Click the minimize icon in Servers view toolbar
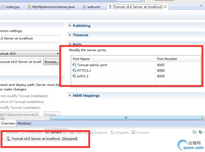The width and height of the screenshot is (205, 152). tap(195, 132)
